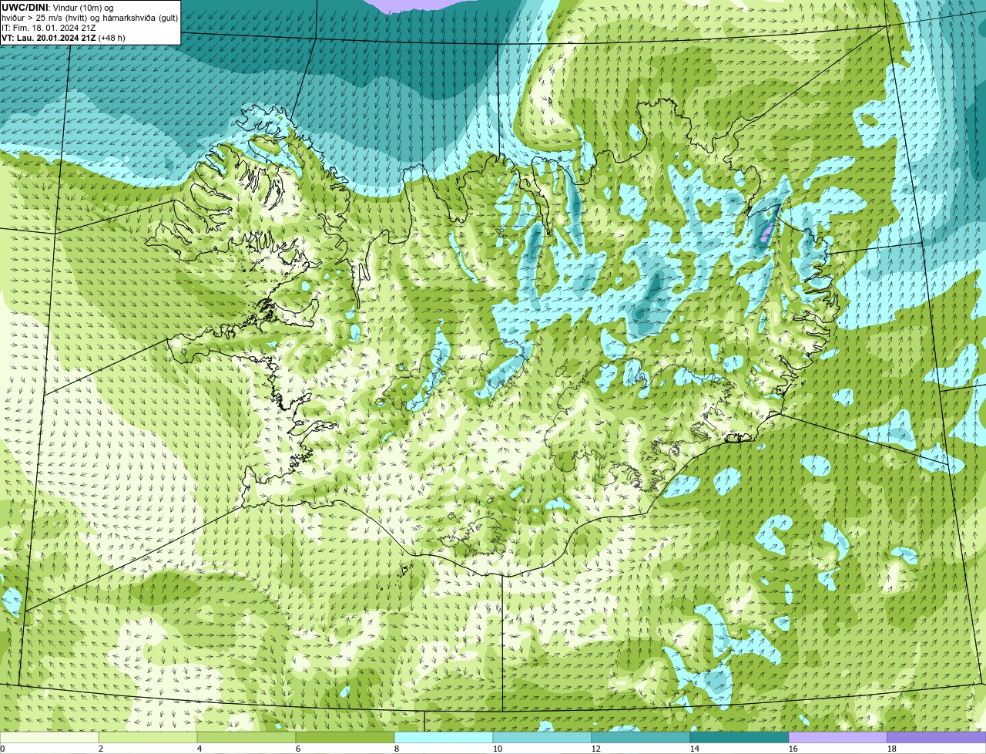
Task: Click the 2–4 m/s legend color swatch
Action: pyautogui.click(x=148, y=738)
